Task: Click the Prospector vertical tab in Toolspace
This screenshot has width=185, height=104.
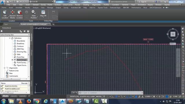Action: (x=32, y=37)
